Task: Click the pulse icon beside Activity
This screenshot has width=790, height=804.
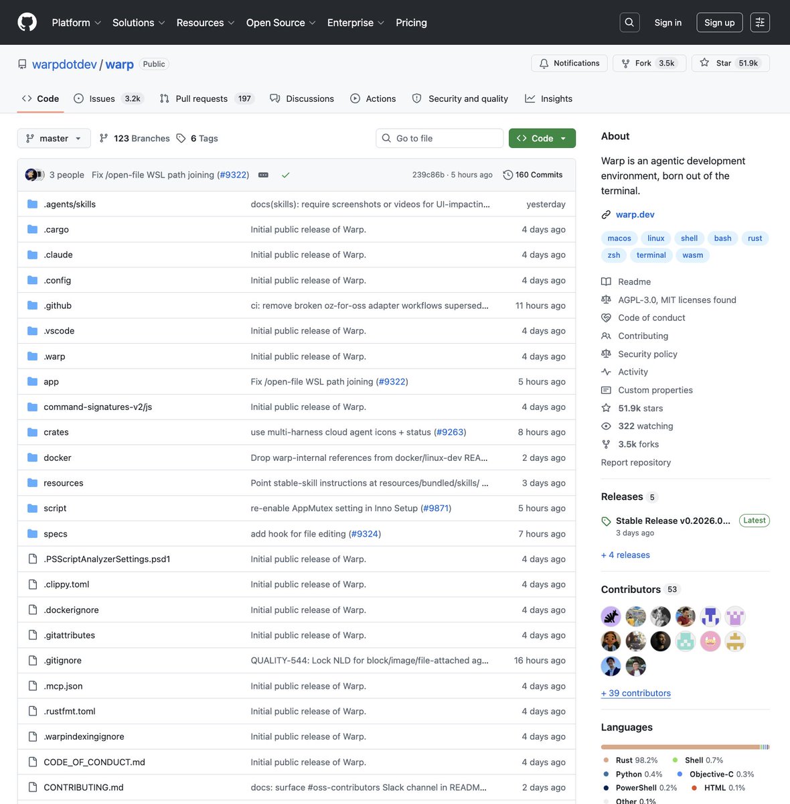Action: click(x=606, y=372)
